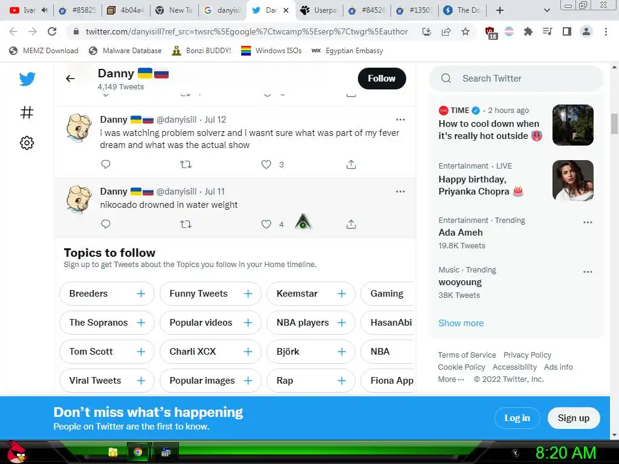Open the Chrome profile avatar
619x464 pixels.
[x=586, y=31]
